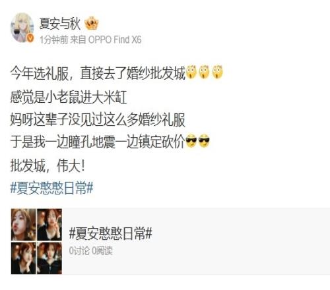Viewport: 330px width, 290px height.
Task: Click the post text line 批发城，伟大！
Action: (48, 165)
